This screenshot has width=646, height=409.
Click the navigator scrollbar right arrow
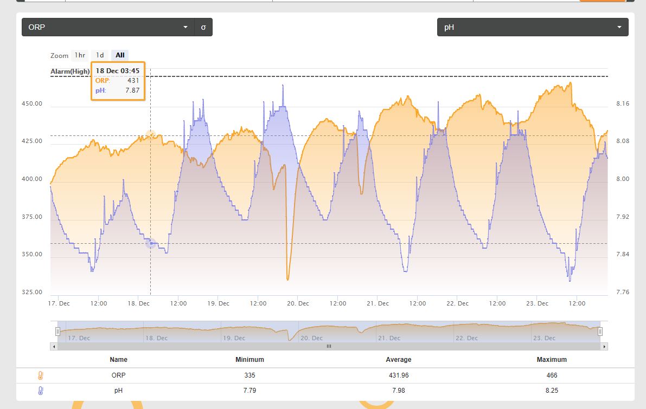[604, 347]
